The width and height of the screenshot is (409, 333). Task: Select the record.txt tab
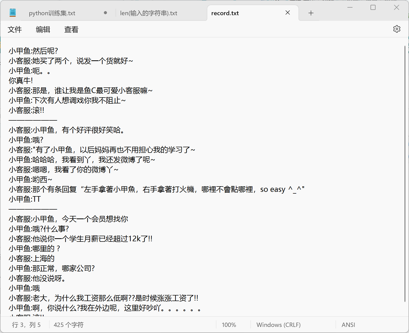coord(225,13)
